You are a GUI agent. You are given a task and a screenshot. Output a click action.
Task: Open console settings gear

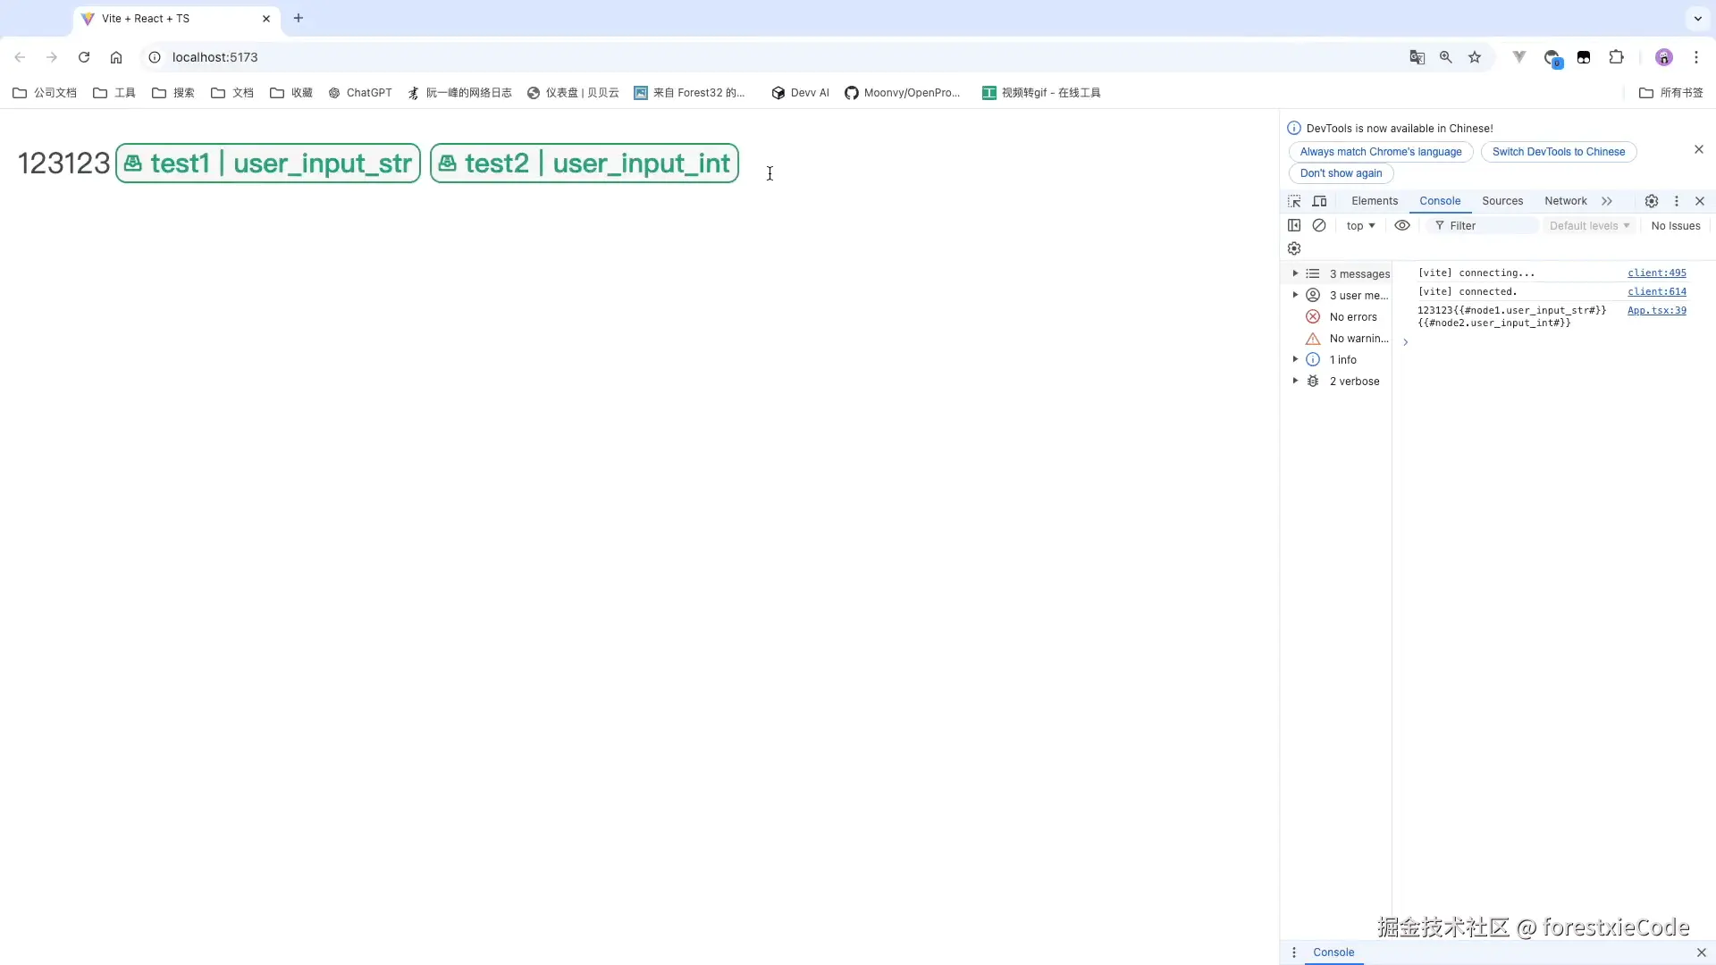coord(1294,248)
